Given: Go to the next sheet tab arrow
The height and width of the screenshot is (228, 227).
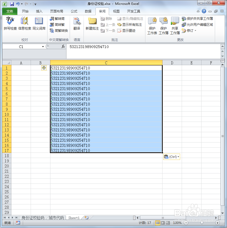Looking at the screenshot, I should click(x=13, y=217).
